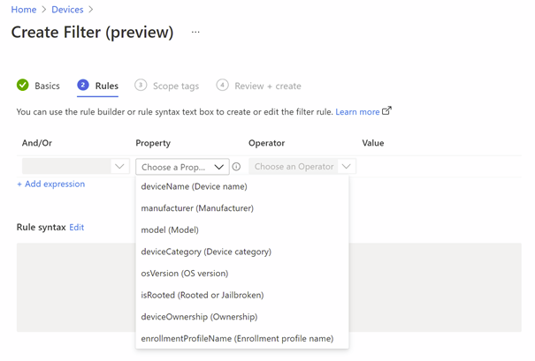
Task: Click the Add expression link
Action: pyautogui.click(x=51, y=184)
